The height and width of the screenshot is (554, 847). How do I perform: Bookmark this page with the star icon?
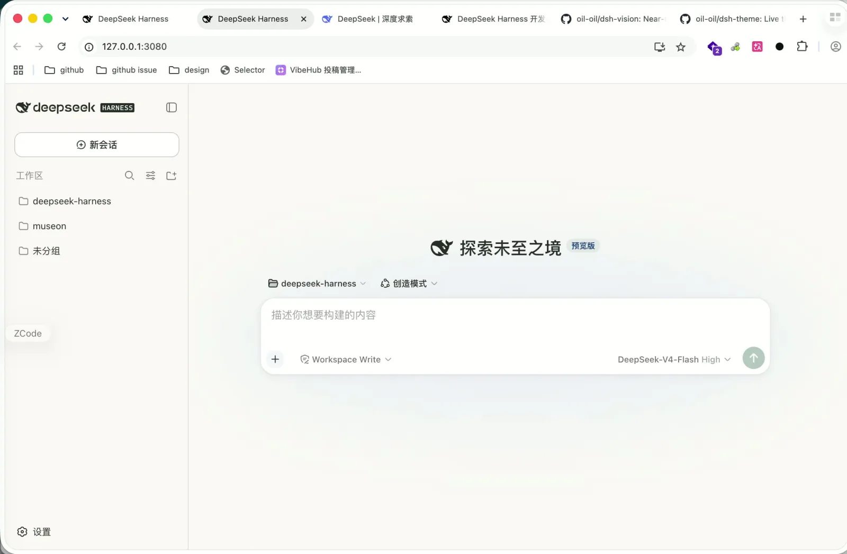[x=681, y=47]
